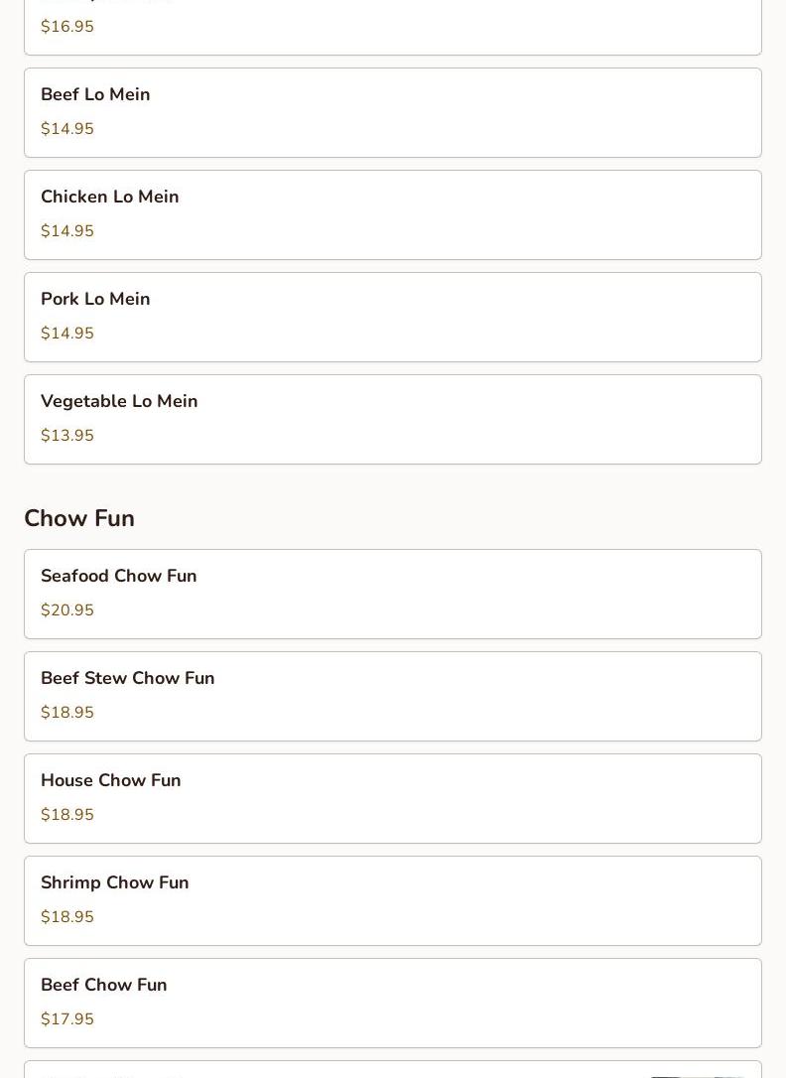Open the Beef Chow Fun item

pos(393,1004)
